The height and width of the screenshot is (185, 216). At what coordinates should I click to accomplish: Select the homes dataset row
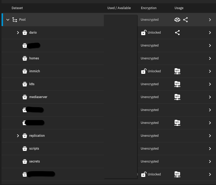point(34,58)
